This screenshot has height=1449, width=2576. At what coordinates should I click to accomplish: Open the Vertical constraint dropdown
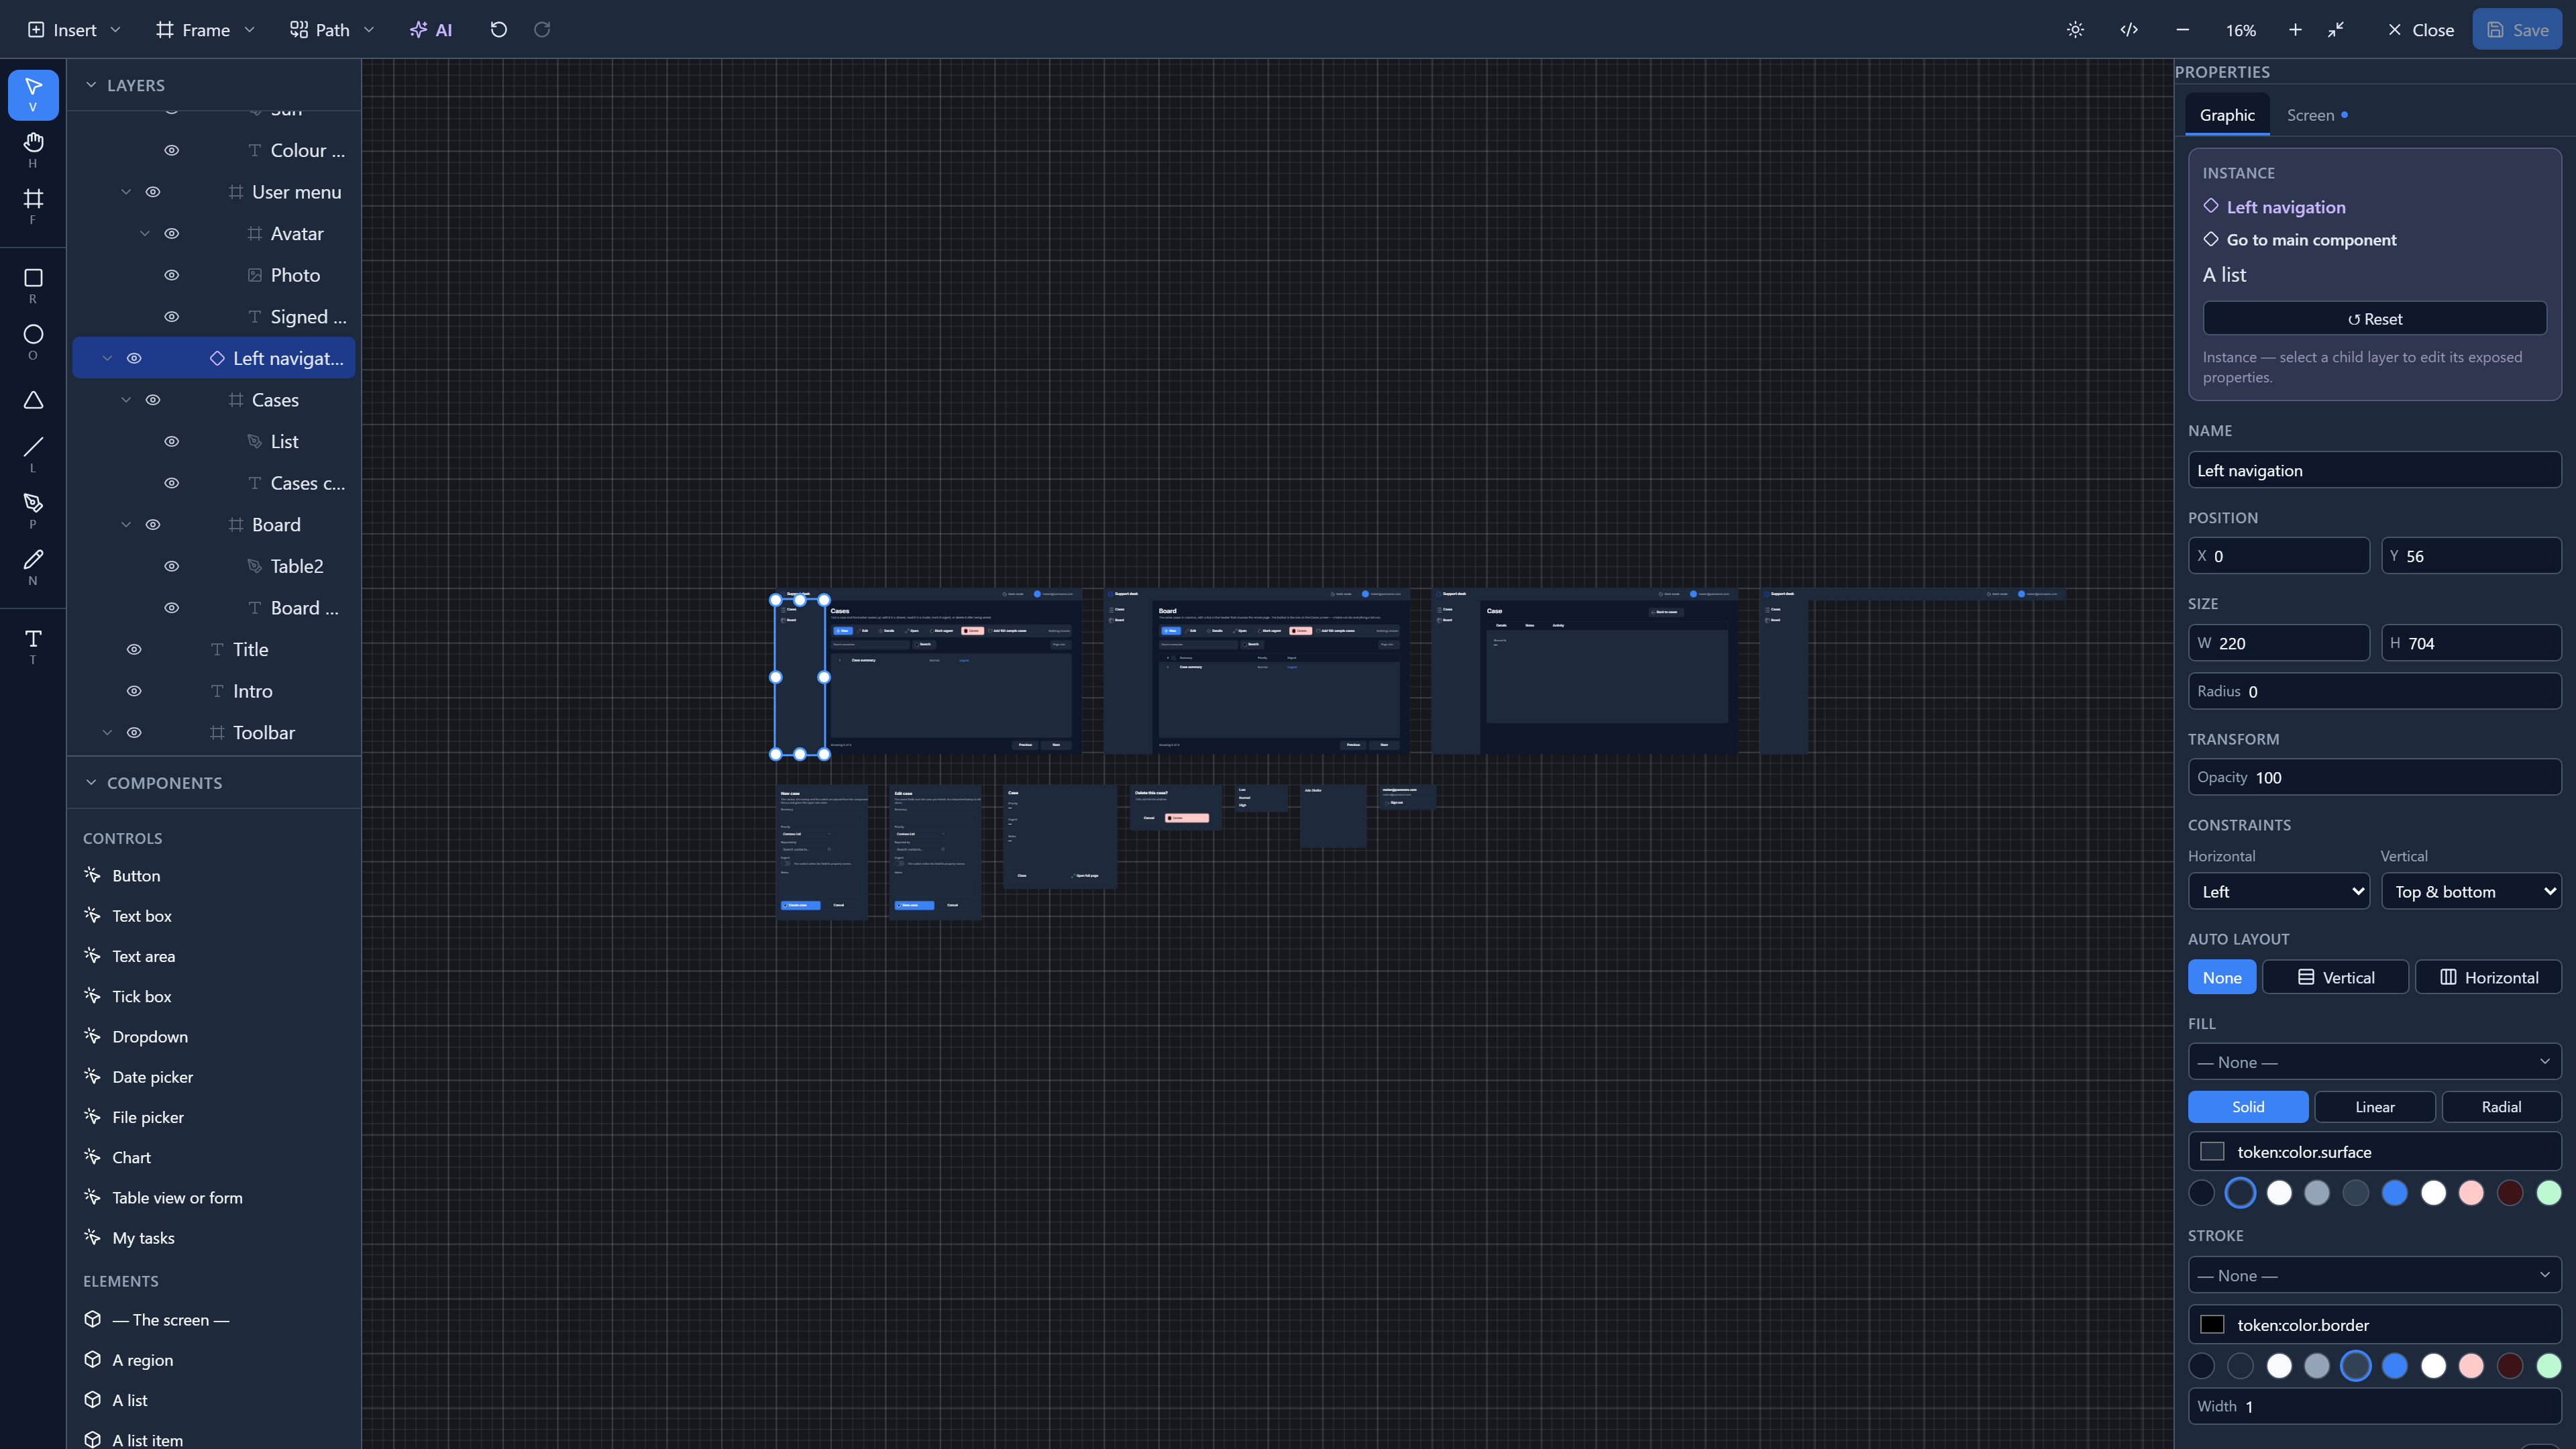point(2471,891)
